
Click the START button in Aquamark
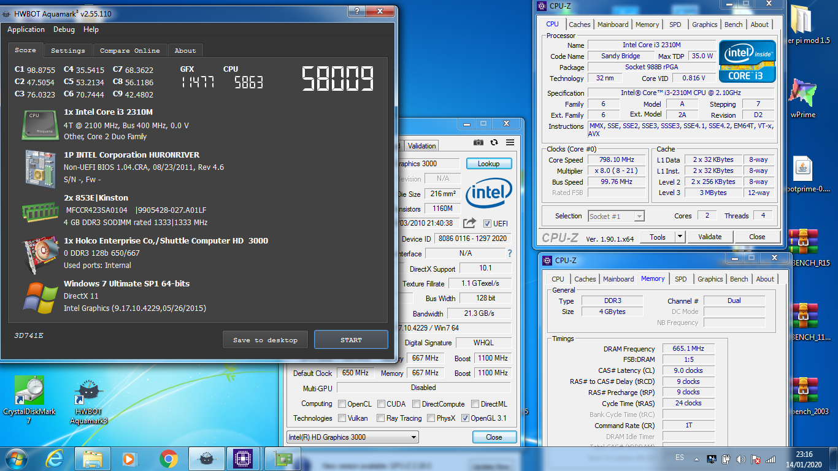pos(351,340)
